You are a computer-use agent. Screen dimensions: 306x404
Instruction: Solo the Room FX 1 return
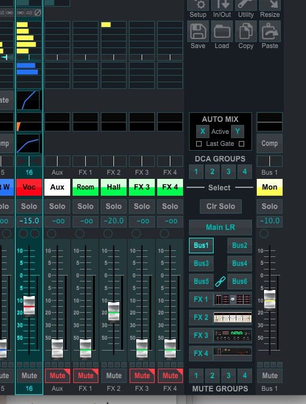86,206
